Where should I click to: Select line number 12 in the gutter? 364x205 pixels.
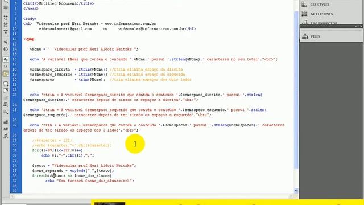click(x=14, y=39)
